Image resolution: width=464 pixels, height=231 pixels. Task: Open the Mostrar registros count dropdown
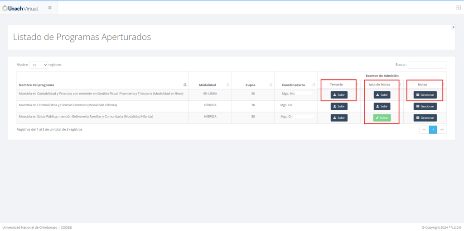39,65
